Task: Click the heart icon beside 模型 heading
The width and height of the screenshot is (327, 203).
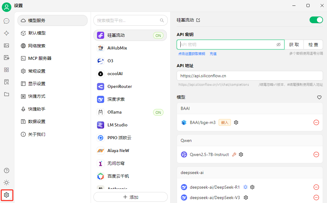Action: point(319,97)
